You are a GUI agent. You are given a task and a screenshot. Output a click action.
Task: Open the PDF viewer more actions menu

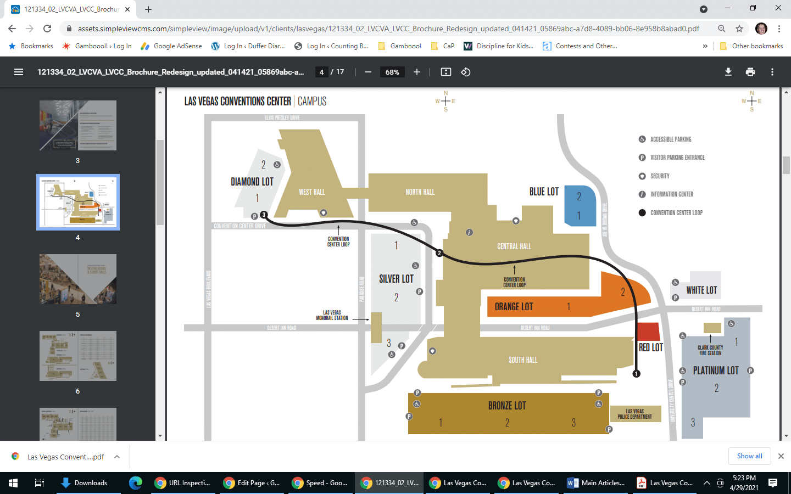tap(772, 72)
